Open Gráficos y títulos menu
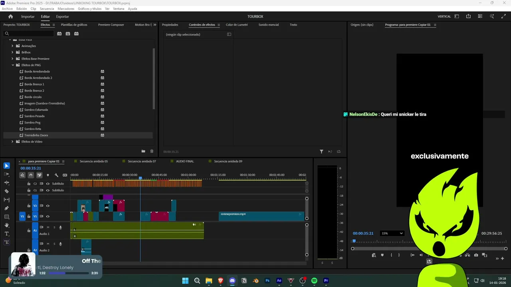The width and height of the screenshot is (511, 287). [x=90, y=8]
